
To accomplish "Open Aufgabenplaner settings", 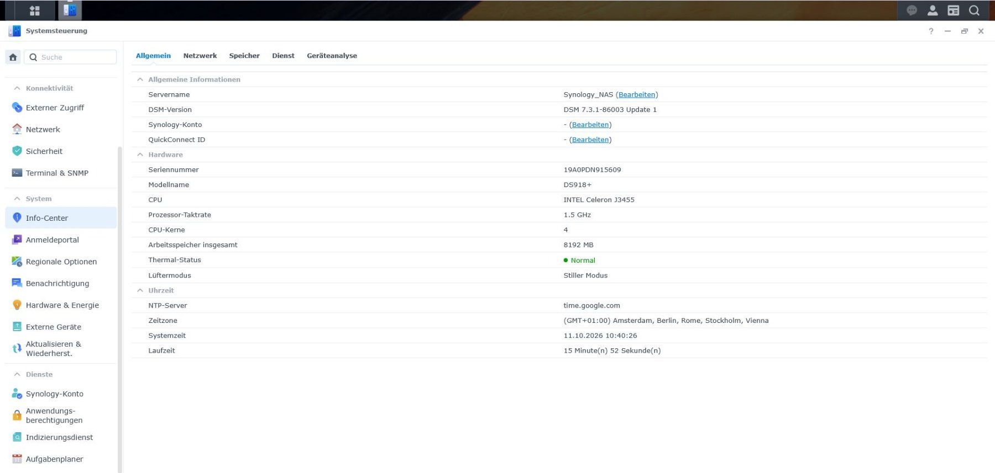I will 61,459.
